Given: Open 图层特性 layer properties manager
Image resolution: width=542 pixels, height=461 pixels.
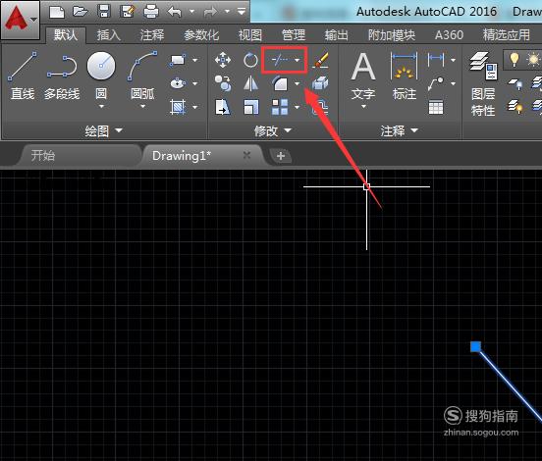Looking at the screenshot, I should coord(483,84).
